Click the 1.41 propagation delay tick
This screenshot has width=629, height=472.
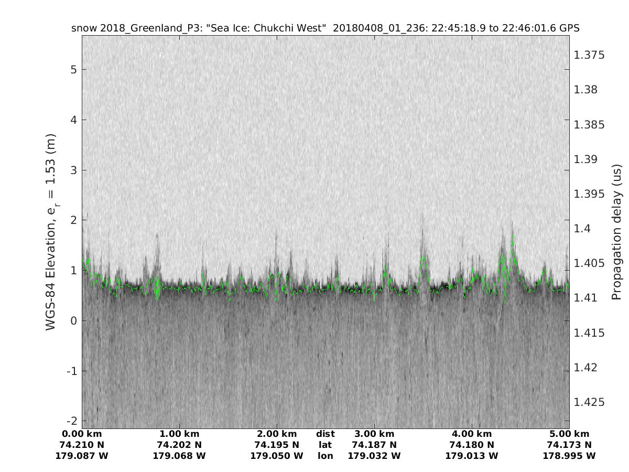click(586, 298)
